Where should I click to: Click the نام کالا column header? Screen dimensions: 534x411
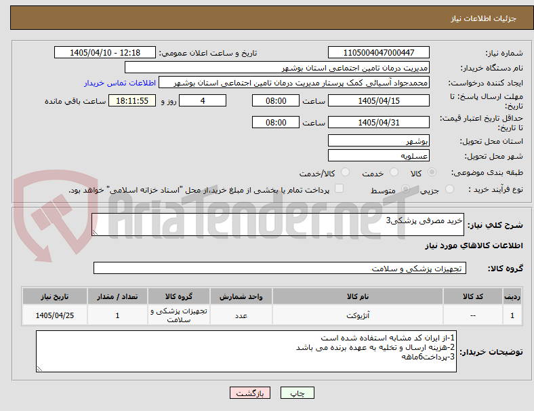point(358,296)
